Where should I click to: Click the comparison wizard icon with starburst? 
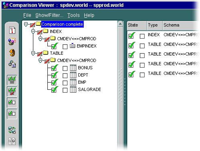[12, 41]
